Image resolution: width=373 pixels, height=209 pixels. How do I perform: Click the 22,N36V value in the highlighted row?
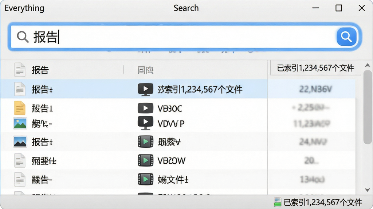click(315, 89)
